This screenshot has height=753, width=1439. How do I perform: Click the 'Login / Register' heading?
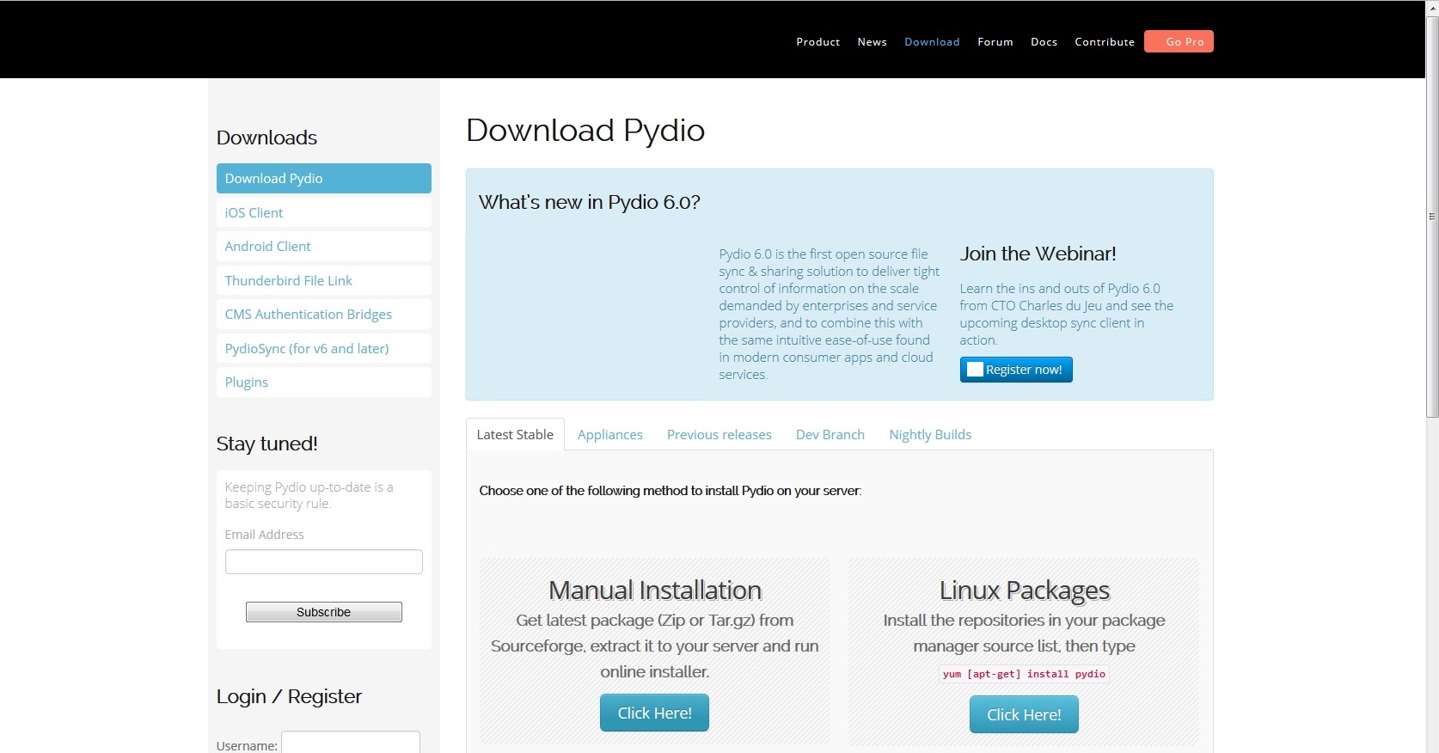click(x=289, y=696)
